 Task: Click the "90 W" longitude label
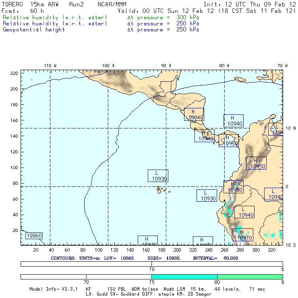(166, 66)
